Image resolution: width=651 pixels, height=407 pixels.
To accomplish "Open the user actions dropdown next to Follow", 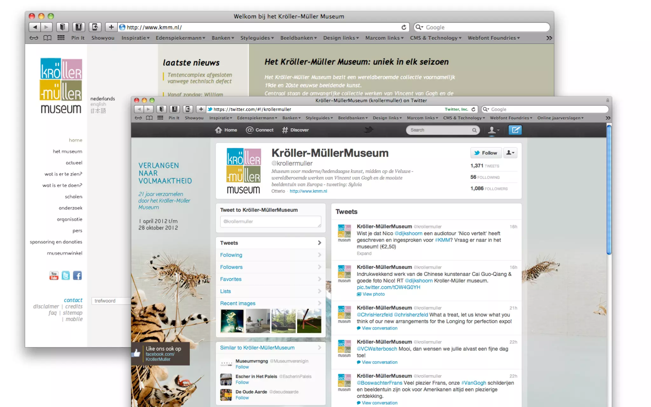I will (x=510, y=153).
